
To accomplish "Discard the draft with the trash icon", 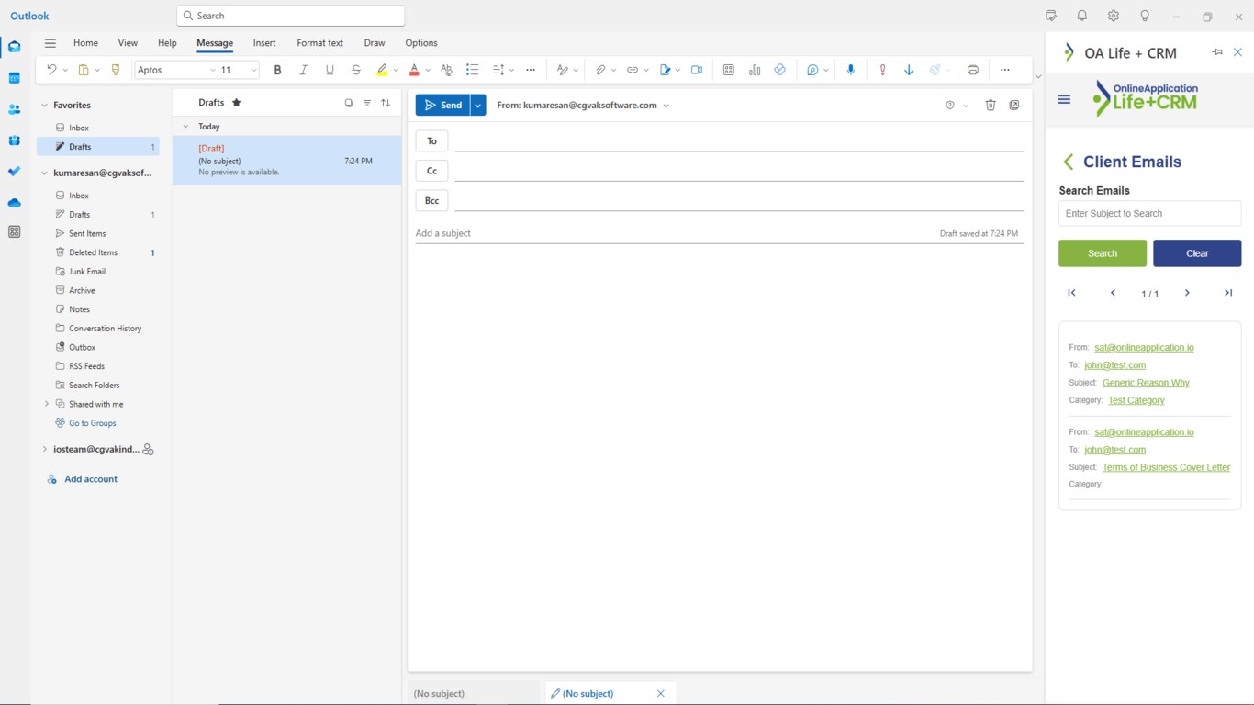I will [991, 106].
